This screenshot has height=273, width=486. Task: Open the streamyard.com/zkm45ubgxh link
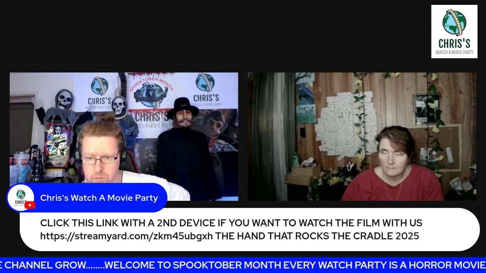click(x=126, y=236)
